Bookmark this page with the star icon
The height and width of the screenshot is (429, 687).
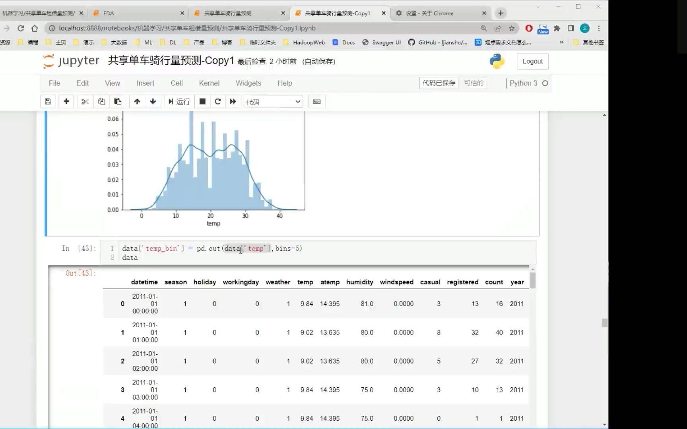point(512,28)
